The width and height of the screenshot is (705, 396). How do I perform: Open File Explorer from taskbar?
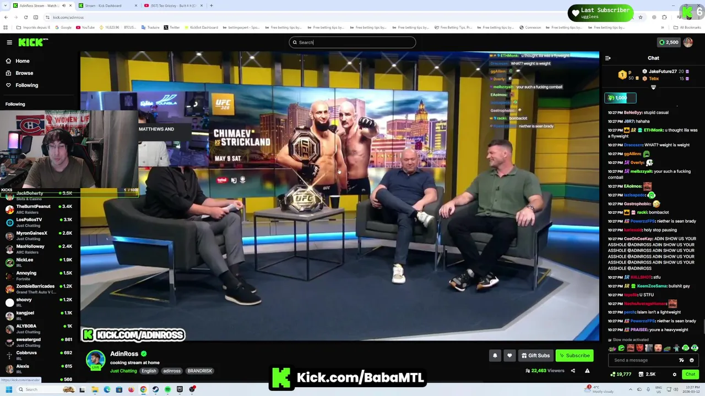coord(95,389)
